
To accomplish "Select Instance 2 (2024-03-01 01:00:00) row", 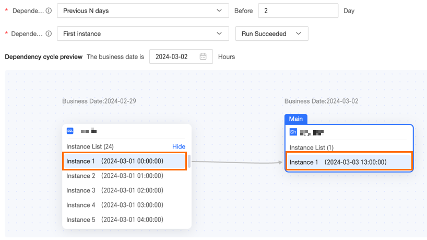I will 124,176.
